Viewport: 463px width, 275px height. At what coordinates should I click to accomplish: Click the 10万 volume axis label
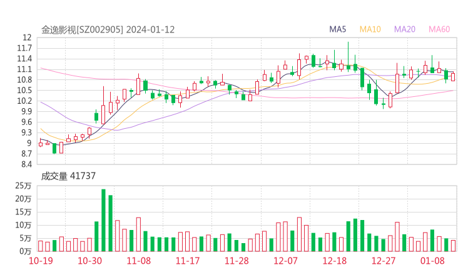[x=23, y=225]
